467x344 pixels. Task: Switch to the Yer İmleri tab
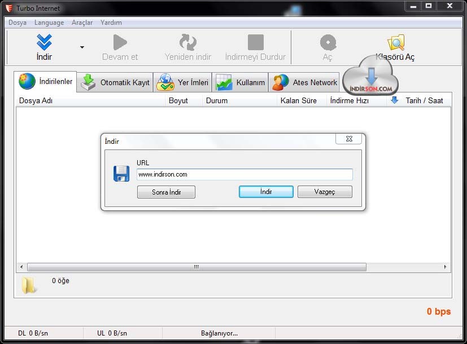182,82
